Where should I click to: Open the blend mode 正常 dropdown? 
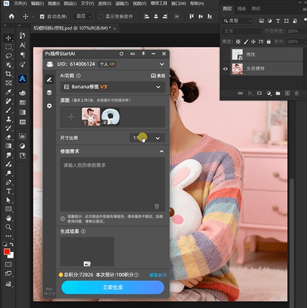[x=242, y=31]
